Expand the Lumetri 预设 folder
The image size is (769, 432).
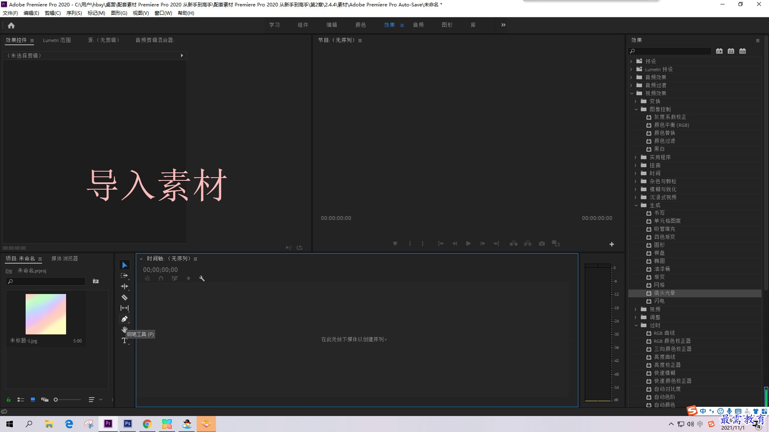631,69
